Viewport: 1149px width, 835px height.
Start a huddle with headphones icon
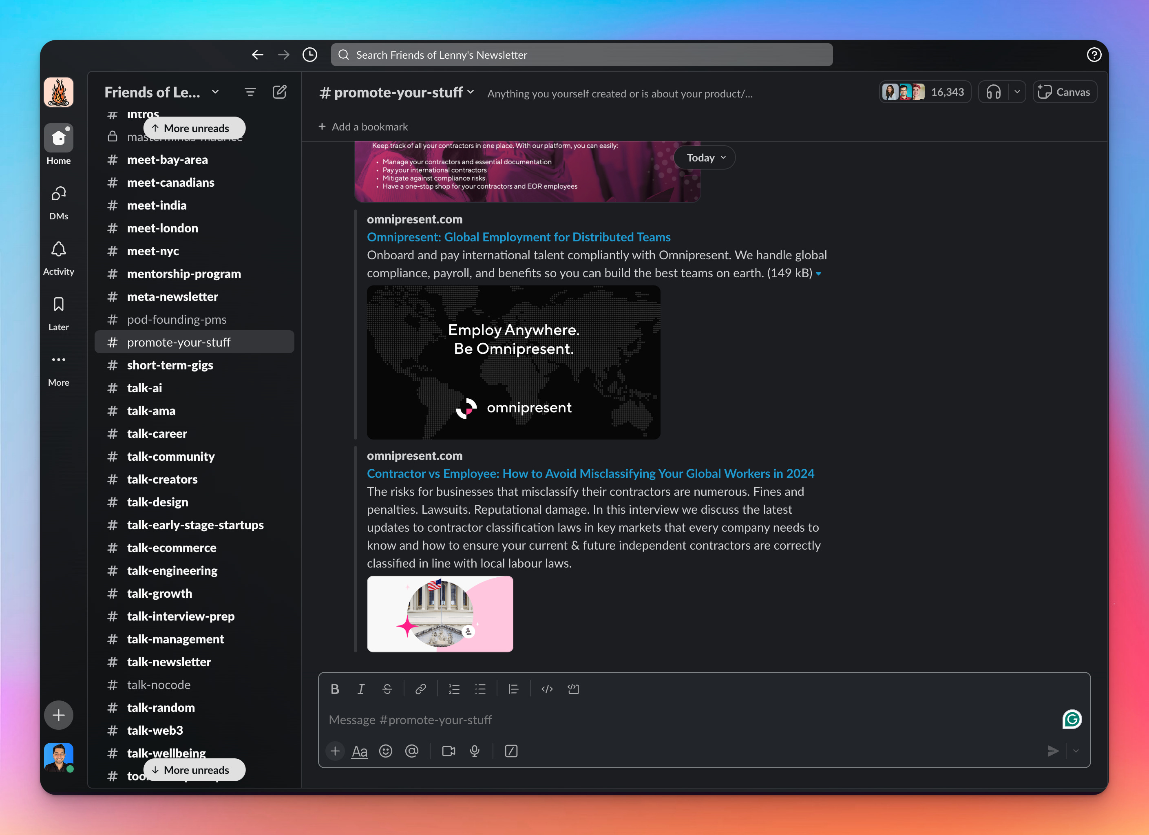click(x=994, y=92)
